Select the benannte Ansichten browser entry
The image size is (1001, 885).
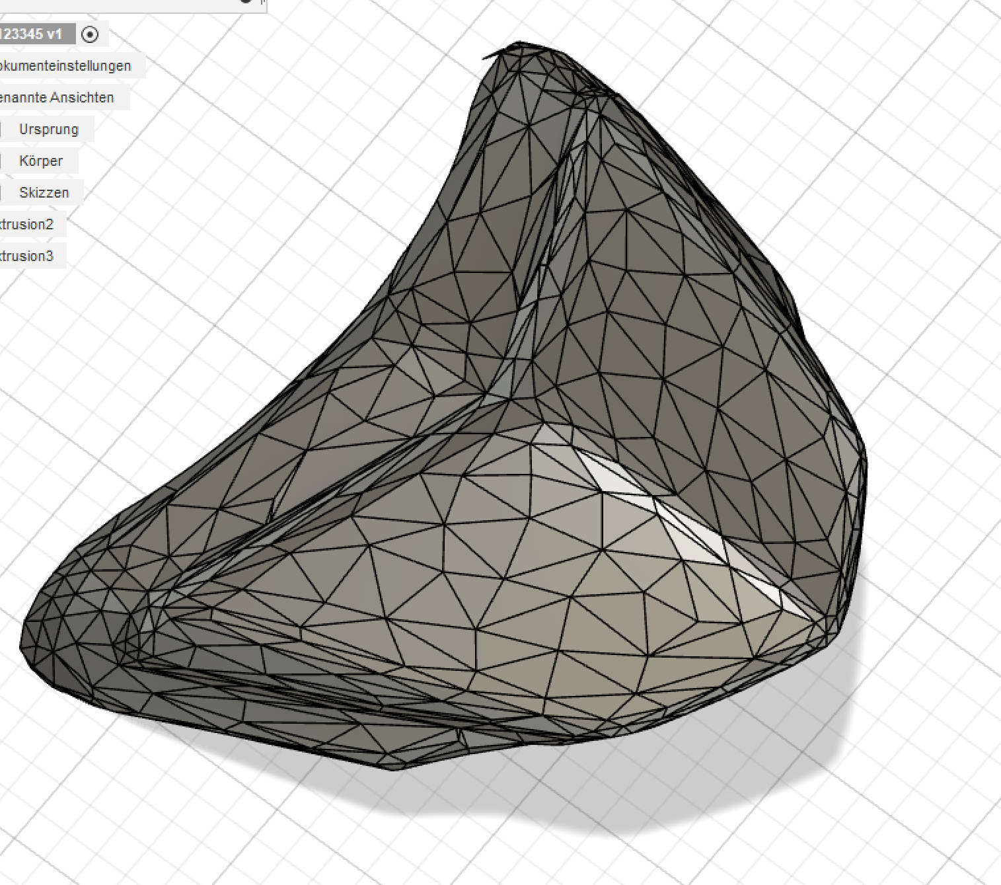pos(57,98)
